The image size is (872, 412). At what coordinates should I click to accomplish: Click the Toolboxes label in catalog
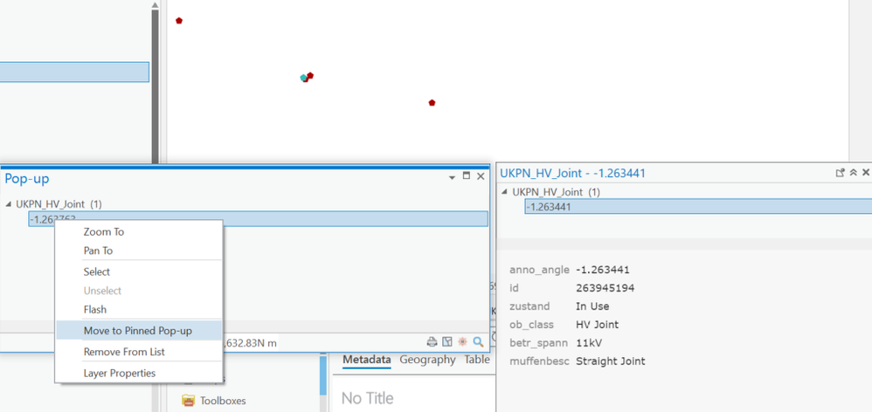point(223,401)
